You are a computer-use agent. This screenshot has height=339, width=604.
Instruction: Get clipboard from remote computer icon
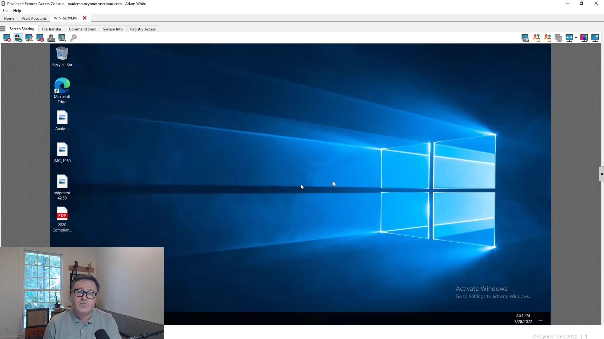547,38
